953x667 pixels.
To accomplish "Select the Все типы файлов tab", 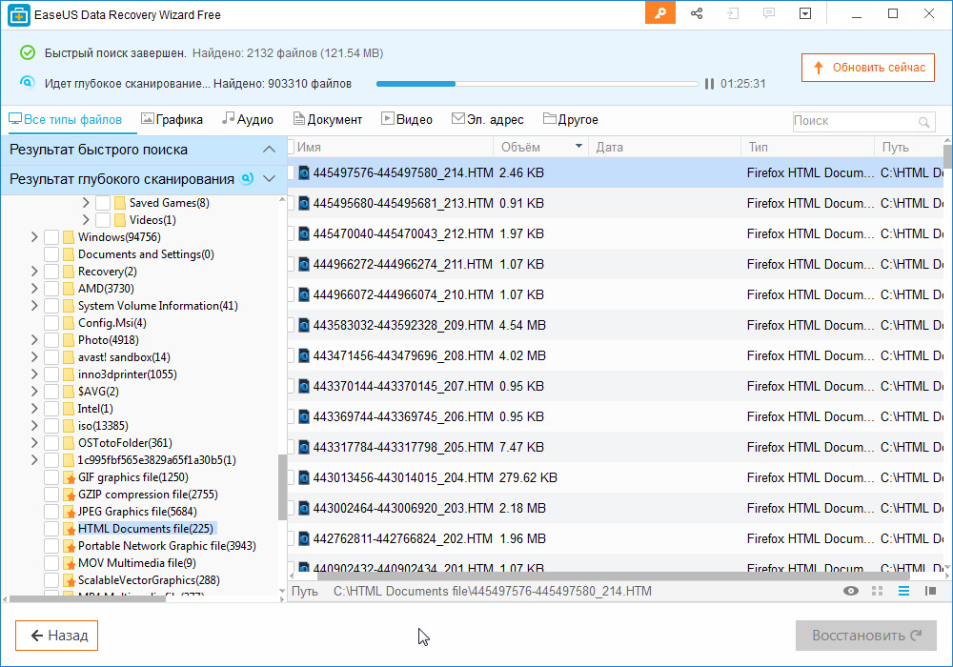I will click(65, 120).
